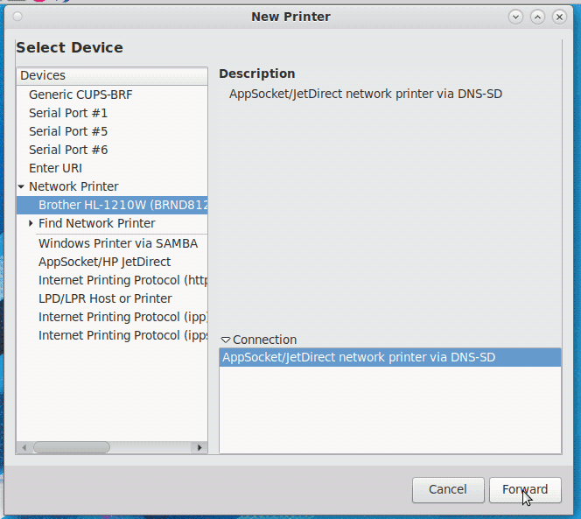The image size is (581, 519).
Task: Click the device list horizontal scrollbar thumb
Action: [x=72, y=447]
